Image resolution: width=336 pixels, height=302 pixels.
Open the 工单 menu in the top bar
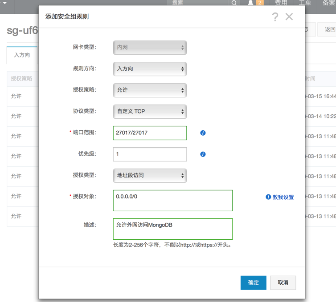[x=305, y=3]
